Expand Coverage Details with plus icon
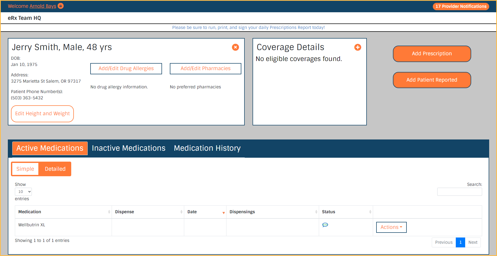497x256 pixels. [x=357, y=47]
